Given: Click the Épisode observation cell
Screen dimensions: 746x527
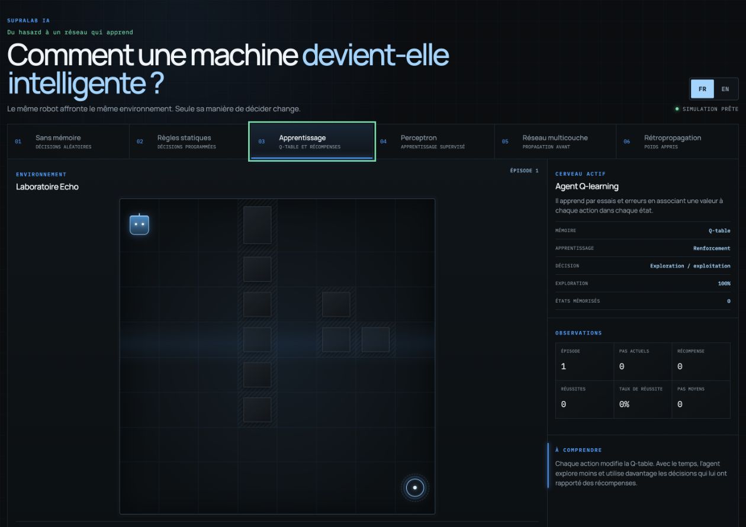Looking at the screenshot, I should click(584, 361).
